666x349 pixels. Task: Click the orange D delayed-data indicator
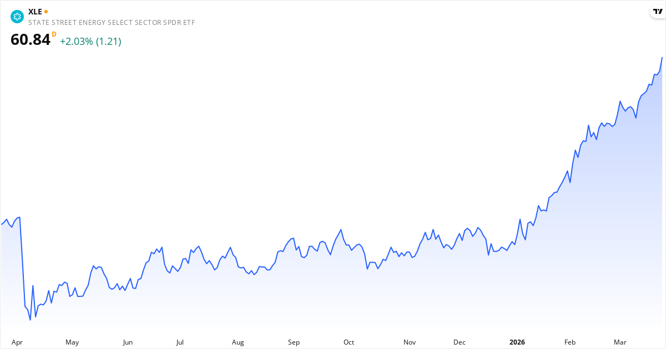click(x=54, y=34)
